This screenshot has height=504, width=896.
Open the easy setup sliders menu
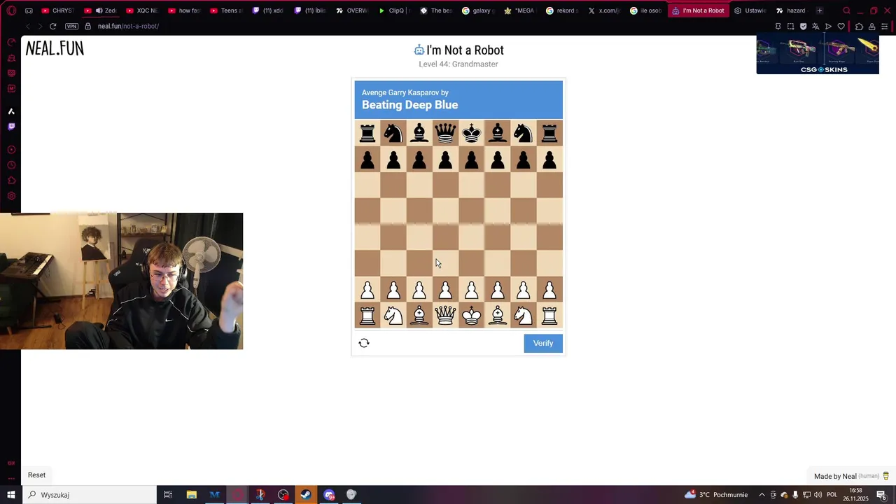[885, 26]
